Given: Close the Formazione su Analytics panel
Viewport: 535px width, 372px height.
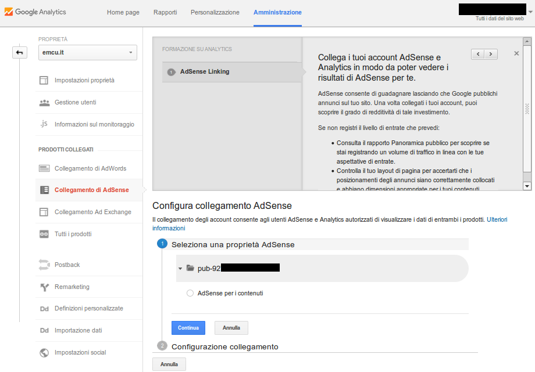Looking at the screenshot, I should coord(516,53).
